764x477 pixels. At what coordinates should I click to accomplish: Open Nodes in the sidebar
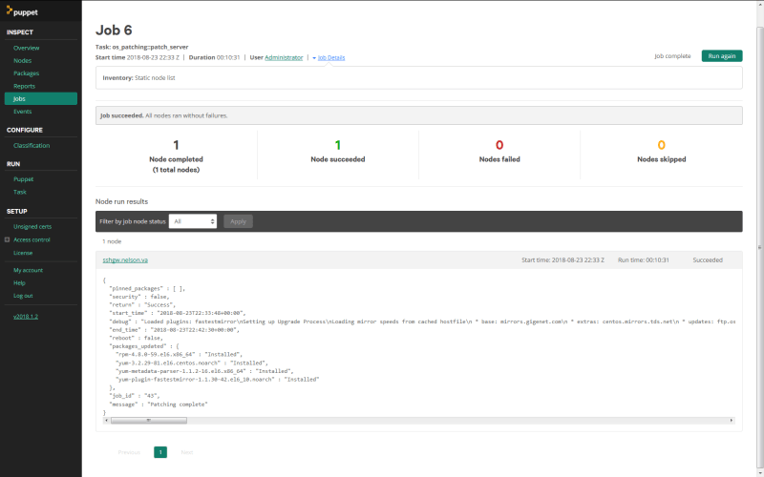(22, 60)
